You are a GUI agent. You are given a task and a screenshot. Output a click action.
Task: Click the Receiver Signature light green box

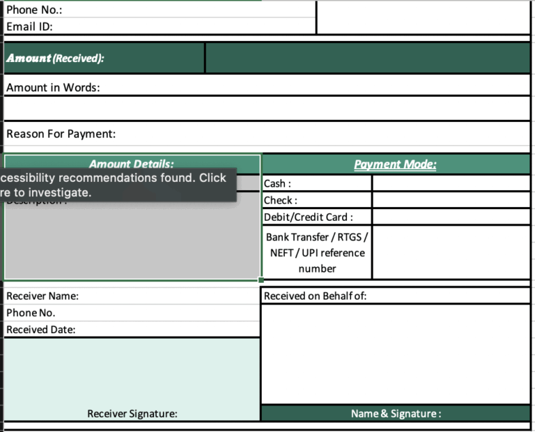pyautogui.click(x=132, y=380)
